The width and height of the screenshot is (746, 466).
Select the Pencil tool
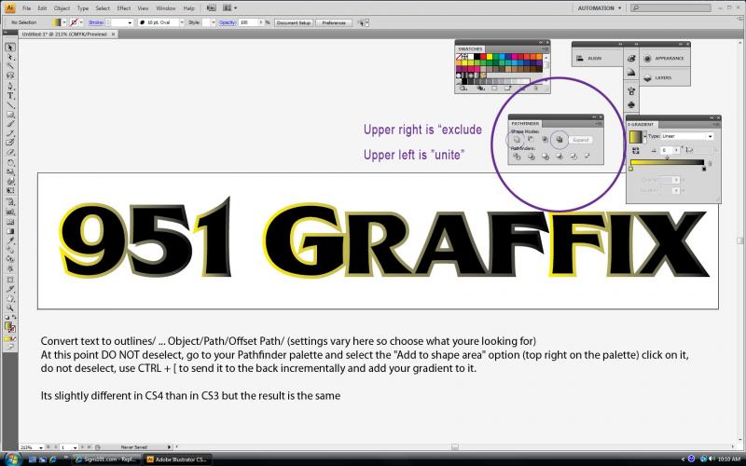point(10,133)
